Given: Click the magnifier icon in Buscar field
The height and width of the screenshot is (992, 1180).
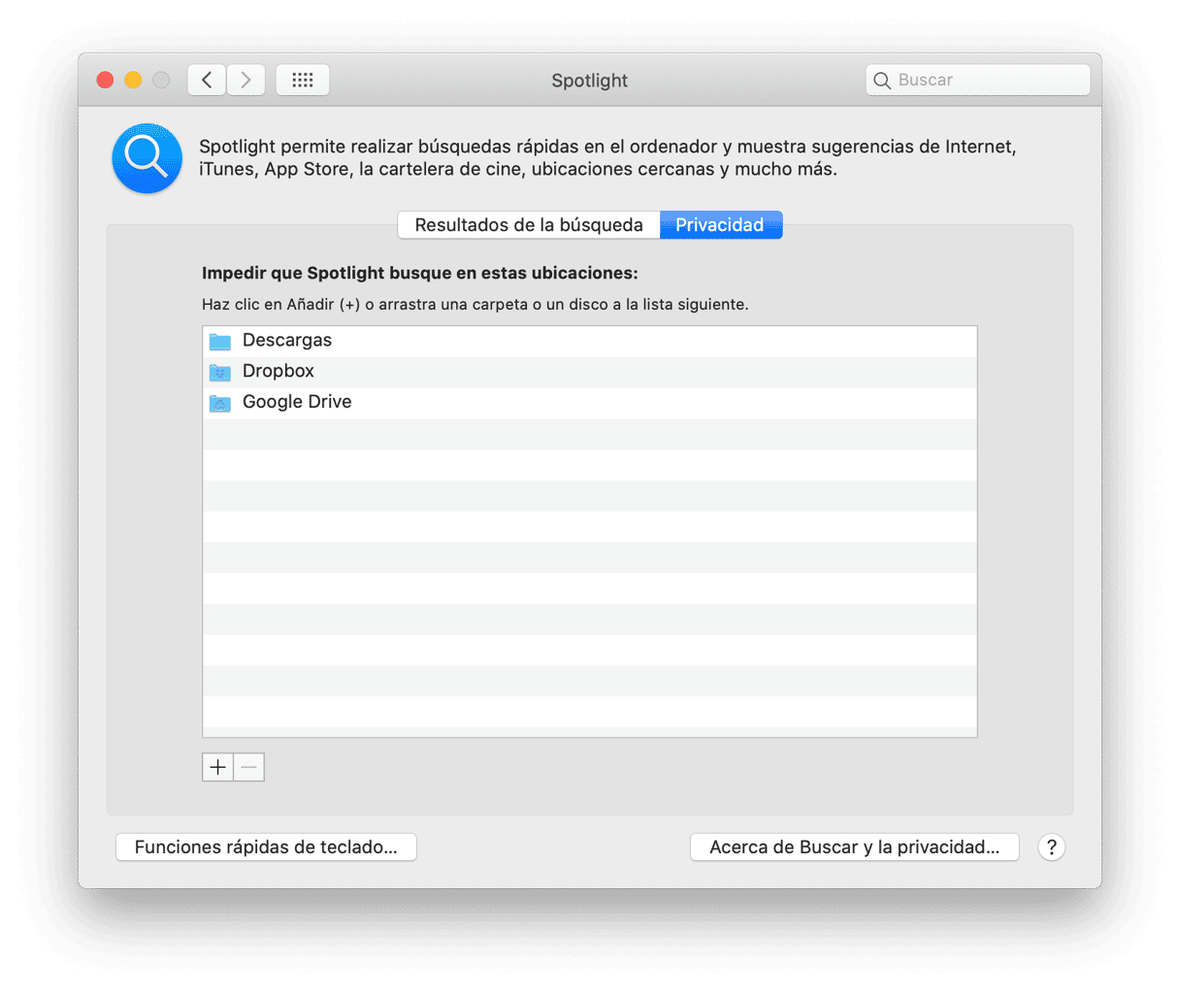Looking at the screenshot, I should pos(882,81).
